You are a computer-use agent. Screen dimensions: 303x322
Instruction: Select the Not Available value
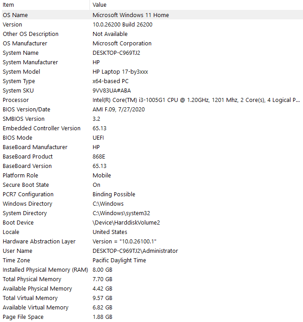110,34
